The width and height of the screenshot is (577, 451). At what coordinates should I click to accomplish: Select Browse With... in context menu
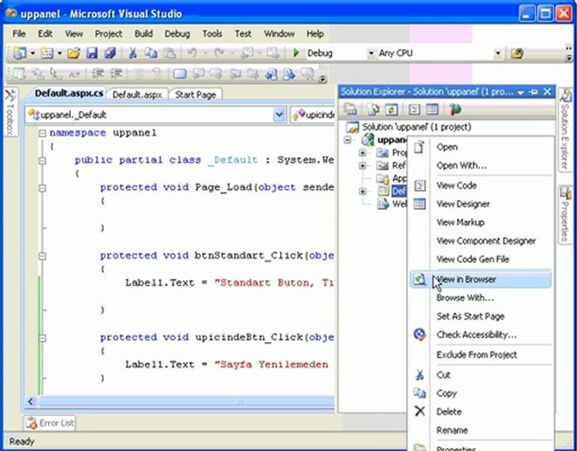(x=481, y=298)
